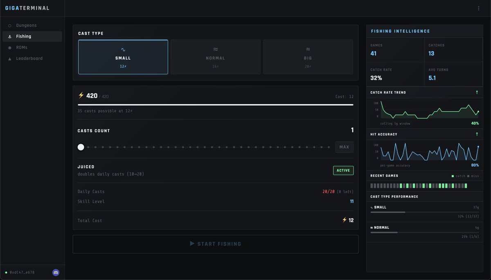Open the ROMs sidebar item
491x280 pixels.
(x=32, y=47)
